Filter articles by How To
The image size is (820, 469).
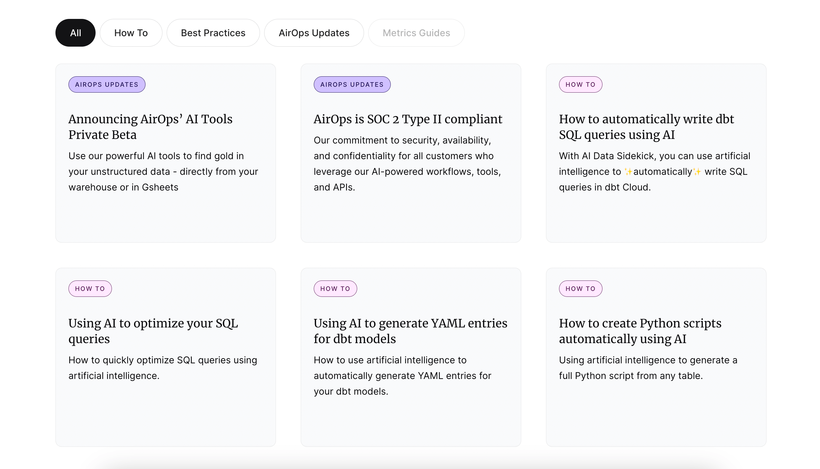coord(131,32)
